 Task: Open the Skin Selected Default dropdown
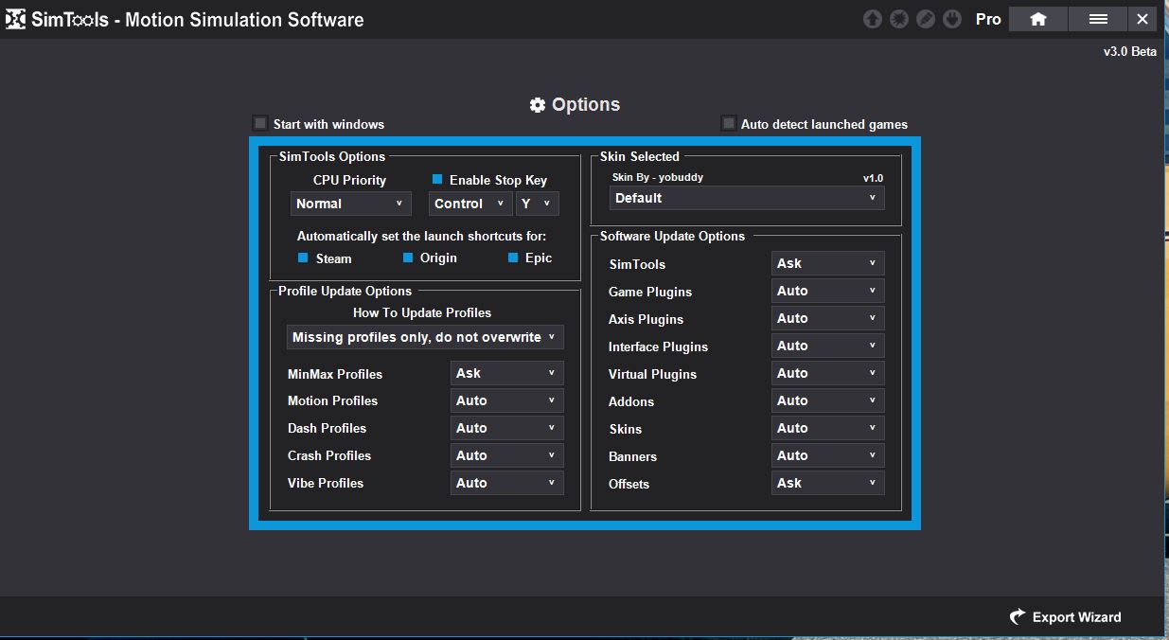click(x=747, y=198)
